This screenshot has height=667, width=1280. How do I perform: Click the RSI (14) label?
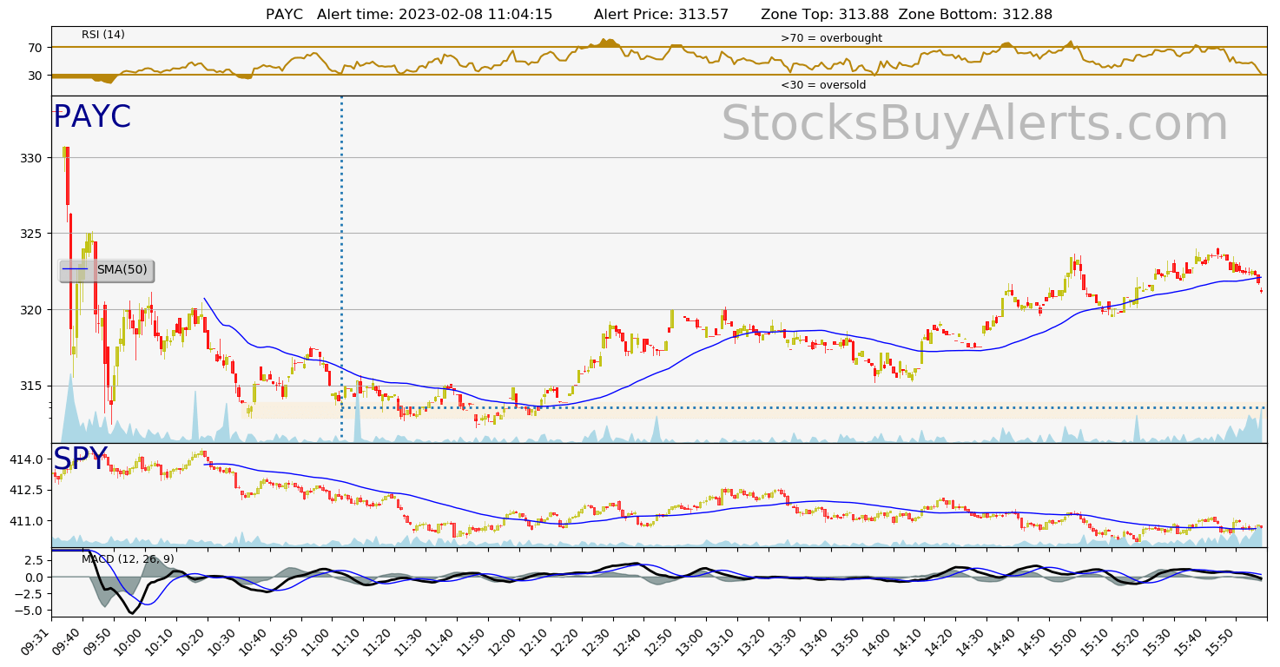click(x=103, y=35)
